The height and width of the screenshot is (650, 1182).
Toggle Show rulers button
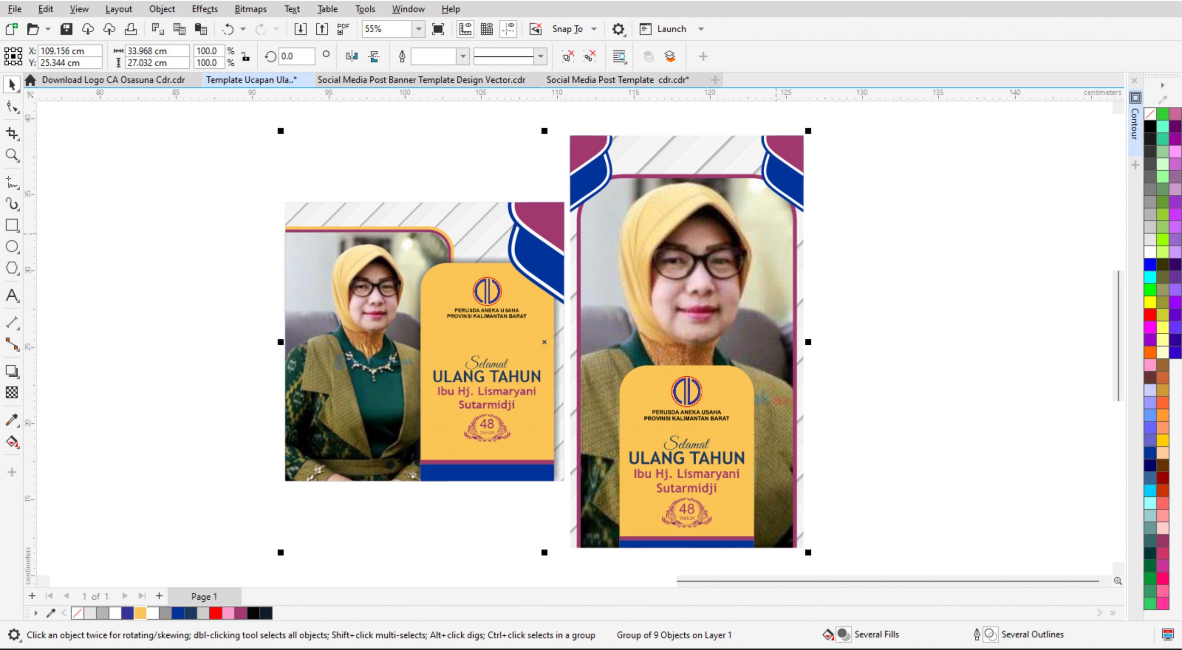click(x=465, y=29)
